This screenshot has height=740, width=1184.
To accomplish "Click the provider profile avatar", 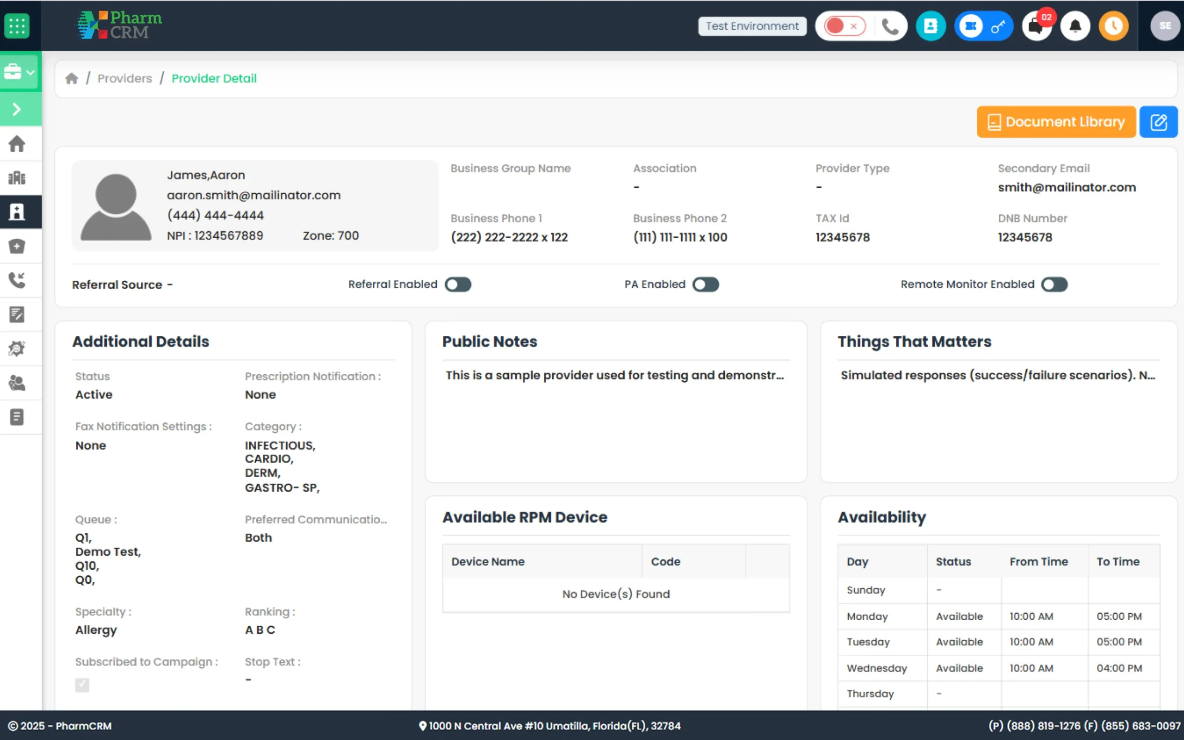I will tap(116, 207).
